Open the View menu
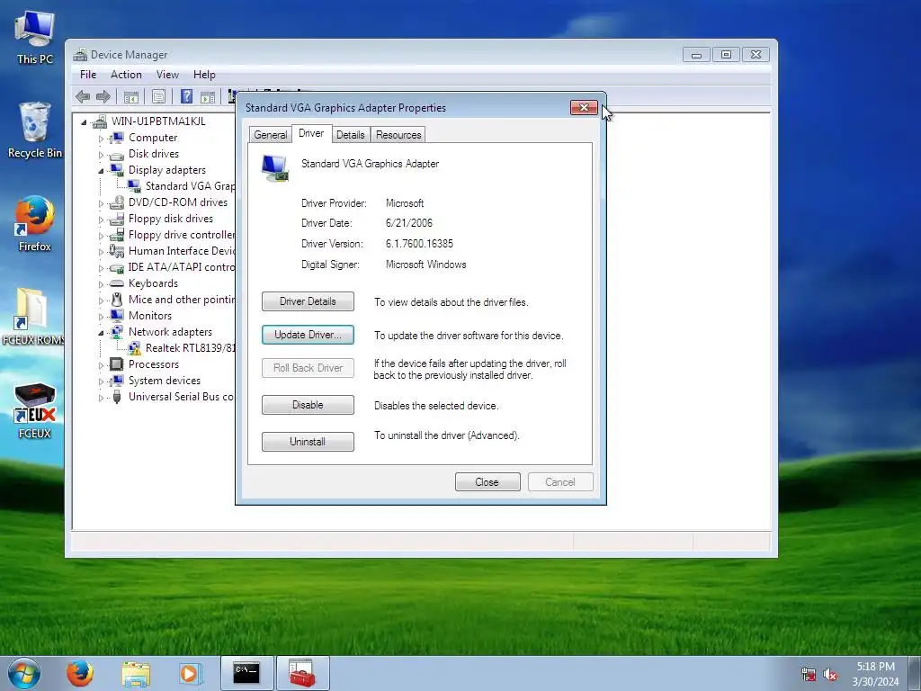 coord(167,75)
